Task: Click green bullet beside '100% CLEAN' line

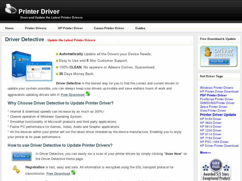Action: coord(57,67)
